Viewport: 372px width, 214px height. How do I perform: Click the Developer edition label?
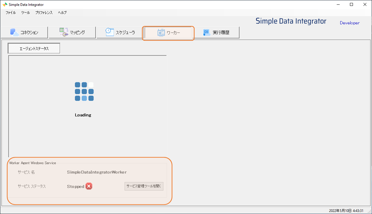coord(350,23)
